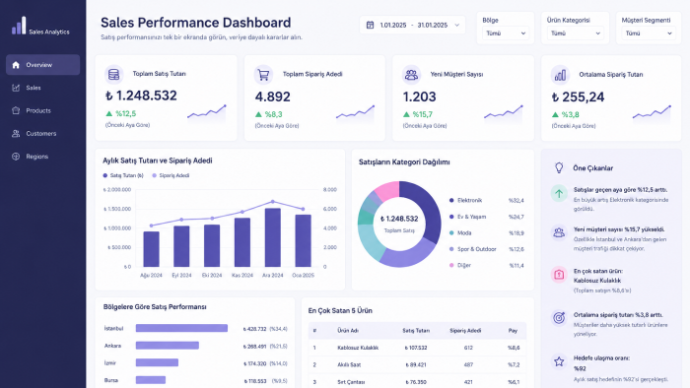Sort table by Sipariş Adedi column header
690x388 pixels.
465,331
